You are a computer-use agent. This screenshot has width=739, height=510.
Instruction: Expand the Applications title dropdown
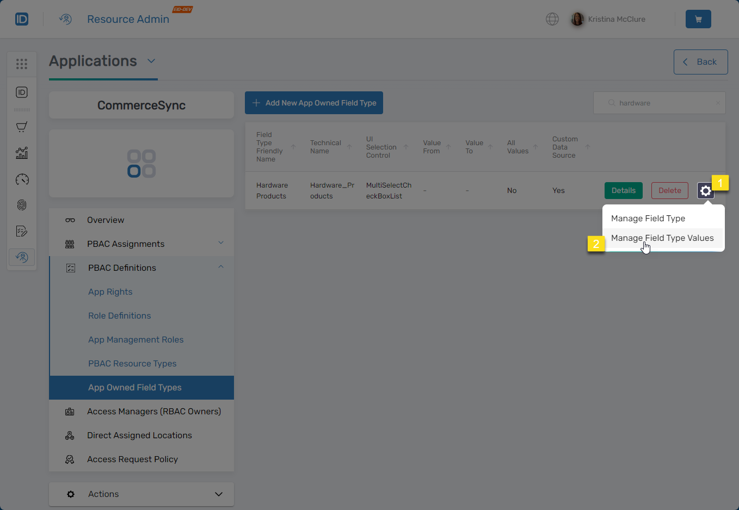(151, 61)
